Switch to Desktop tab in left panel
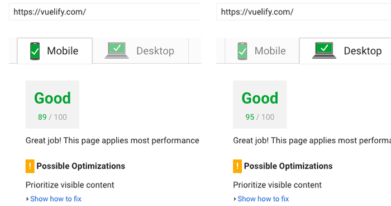The image size is (391, 206). [140, 51]
